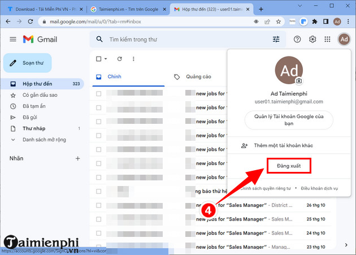Open Hộp thư đến folder
The height and width of the screenshot is (255, 356).
click(x=42, y=84)
